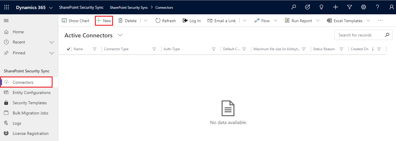This screenshot has width=396, height=141.
Task: Open the user account profile icon
Action: [391, 7]
